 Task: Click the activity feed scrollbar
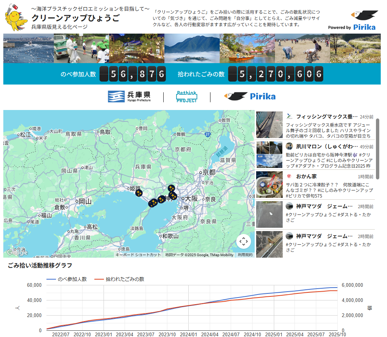(x=377, y=148)
